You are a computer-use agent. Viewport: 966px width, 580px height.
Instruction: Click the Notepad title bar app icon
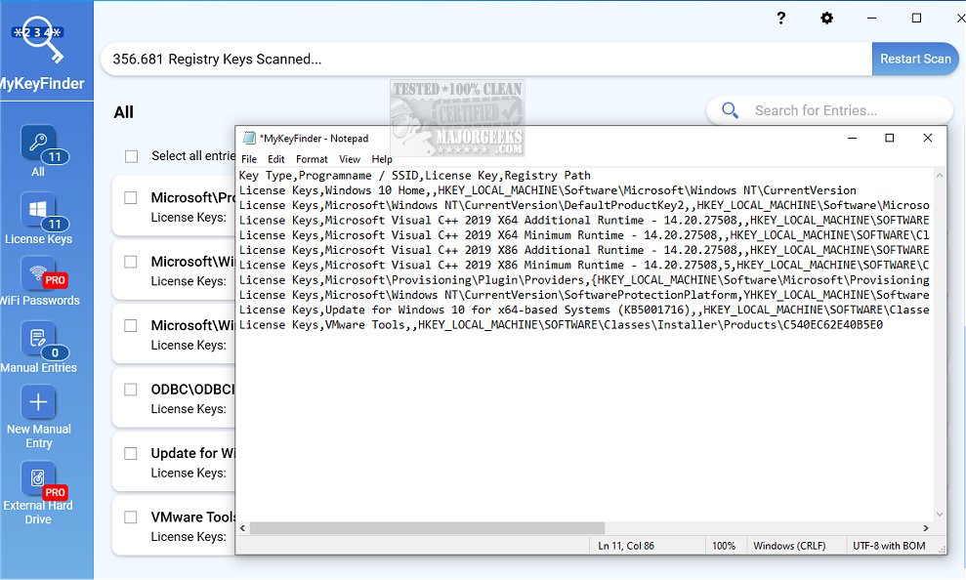249,138
